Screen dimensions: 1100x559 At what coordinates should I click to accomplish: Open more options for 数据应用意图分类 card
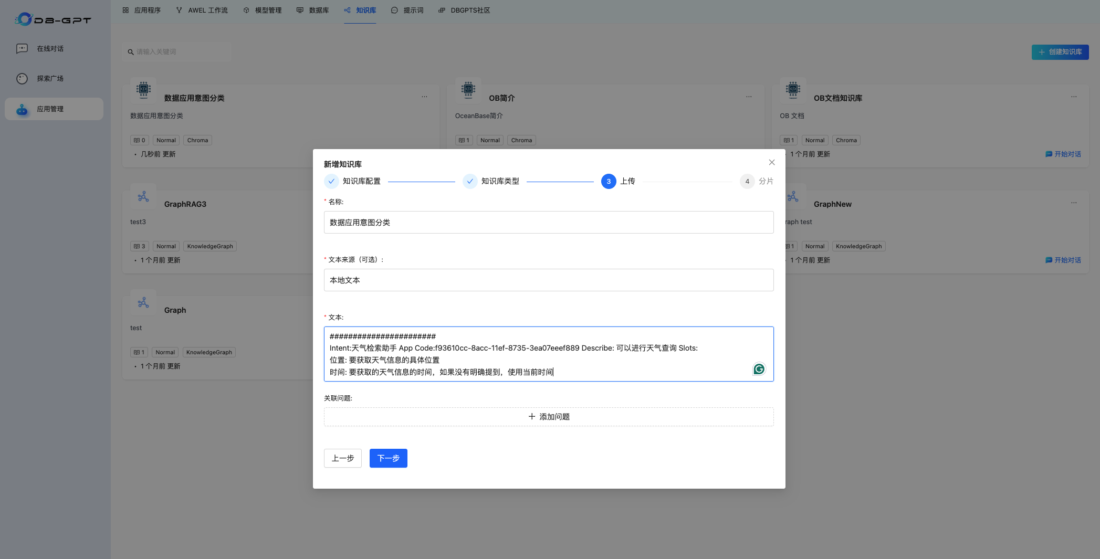click(424, 97)
